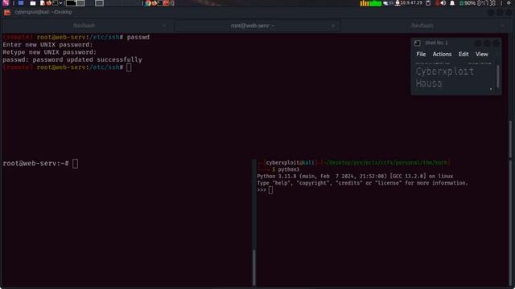Open the session power icon at panel end
The width and height of the screenshot is (515, 289).
point(509,3)
